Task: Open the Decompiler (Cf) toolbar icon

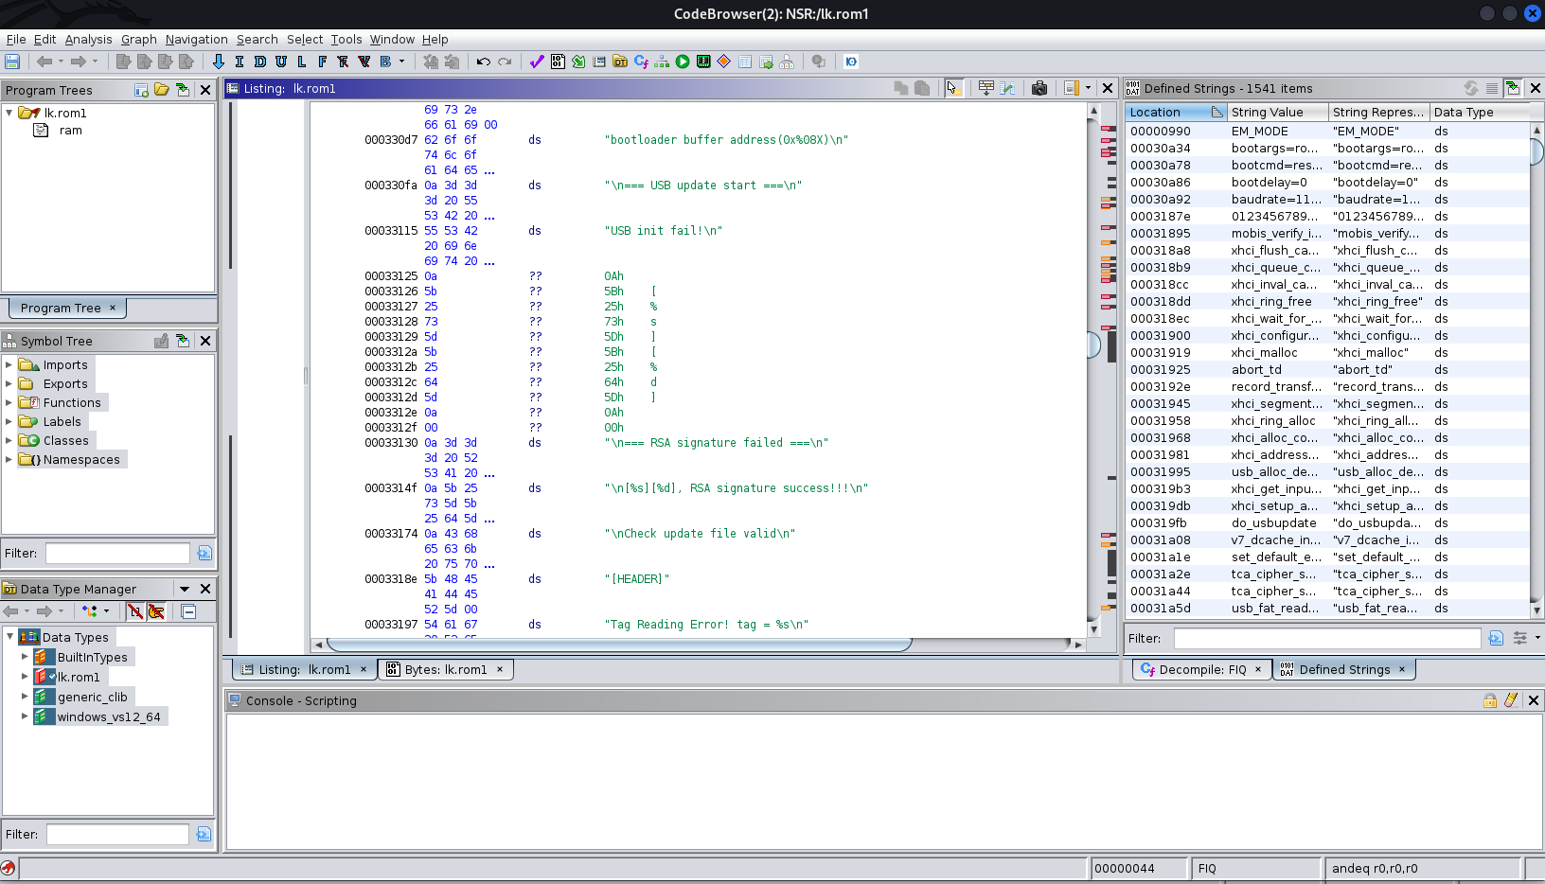Action: pyautogui.click(x=641, y=62)
